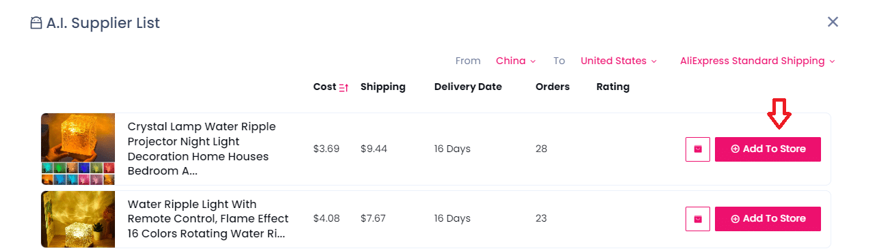Click the Cost sort order icon
This screenshot has height=251, width=873.
(x=344, y=87)
